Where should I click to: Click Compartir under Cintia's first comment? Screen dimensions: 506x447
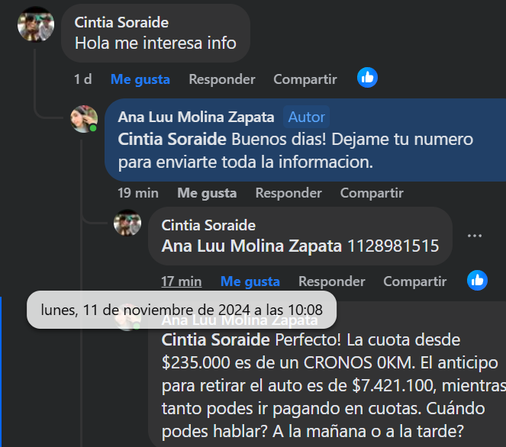305,79
